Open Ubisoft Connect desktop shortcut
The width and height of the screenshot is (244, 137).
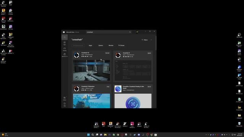11,12
